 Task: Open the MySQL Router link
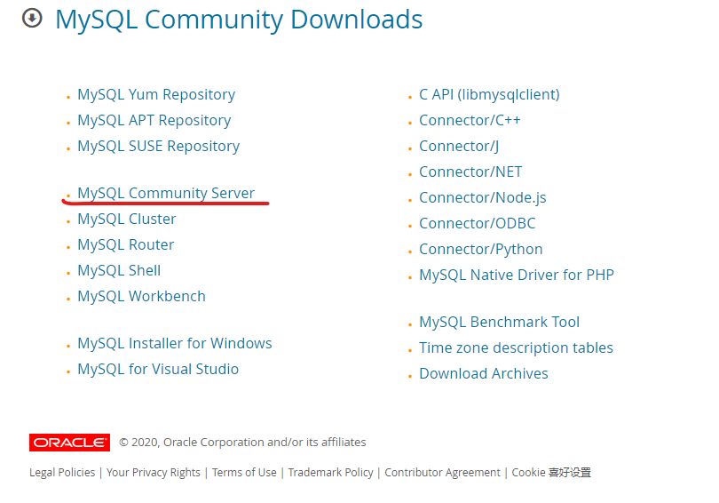pyautogui.click(x=126, y=244)
